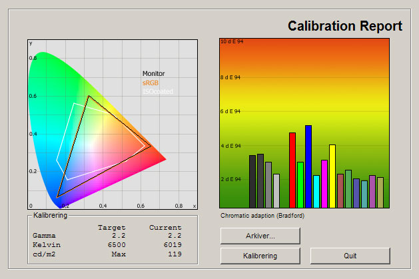The width and height of the screenshot is (419, 279).
Task: Click the Current column header
Action: pos(165,228)
